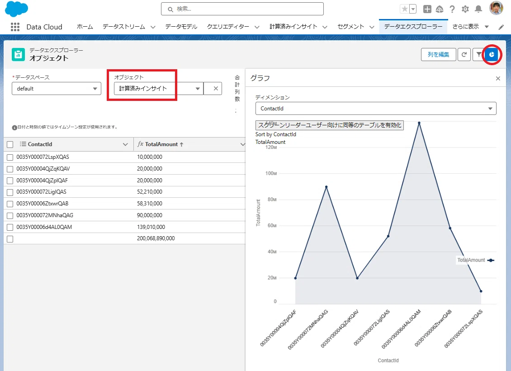Clear the オブジェクト selection with the X
The height and width of the screenshot is (371, 511).
(215, 88)
